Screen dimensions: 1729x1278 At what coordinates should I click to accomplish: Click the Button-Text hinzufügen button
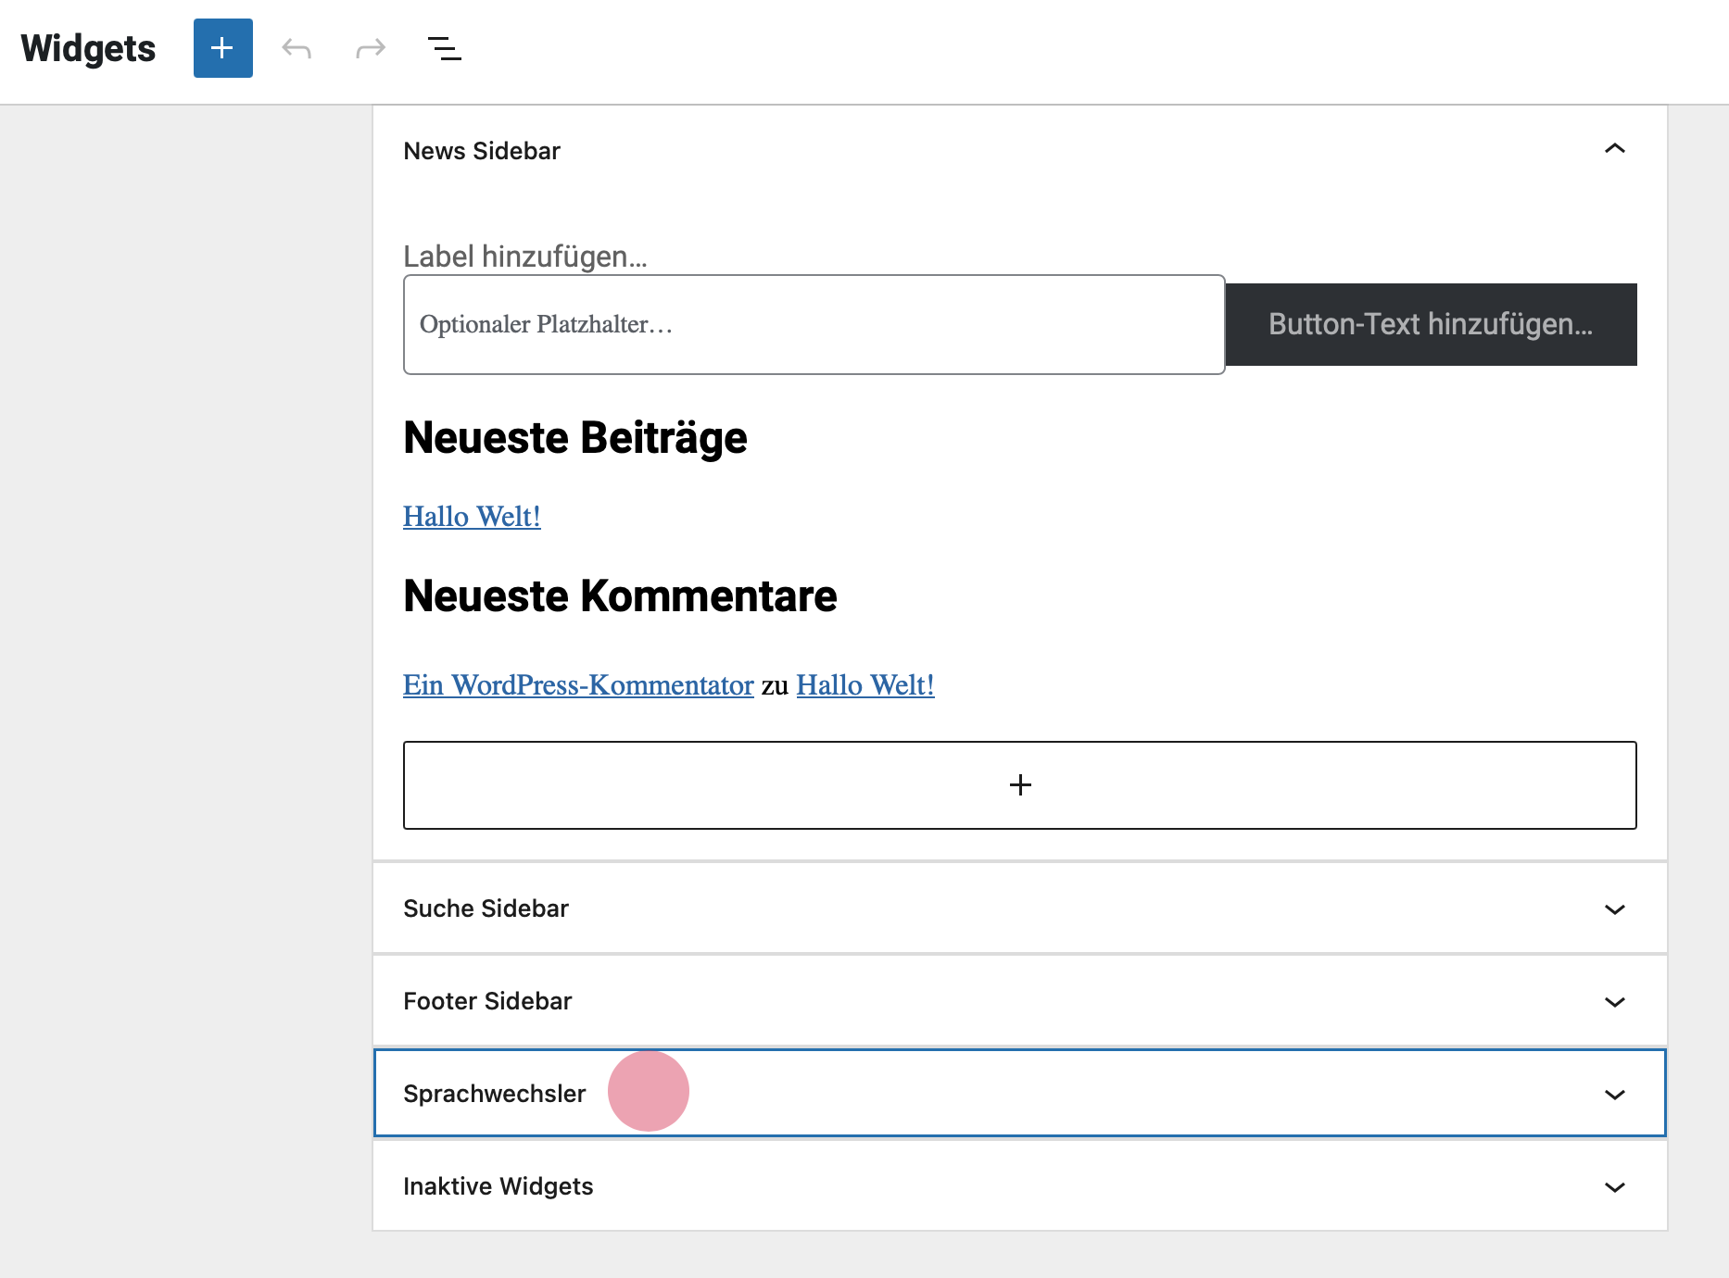(1430, 325)
